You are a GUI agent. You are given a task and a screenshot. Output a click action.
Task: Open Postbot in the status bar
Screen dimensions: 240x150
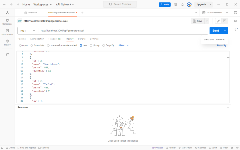coord(157,147)
